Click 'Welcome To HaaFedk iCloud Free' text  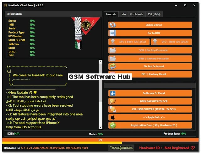(38, 75)
